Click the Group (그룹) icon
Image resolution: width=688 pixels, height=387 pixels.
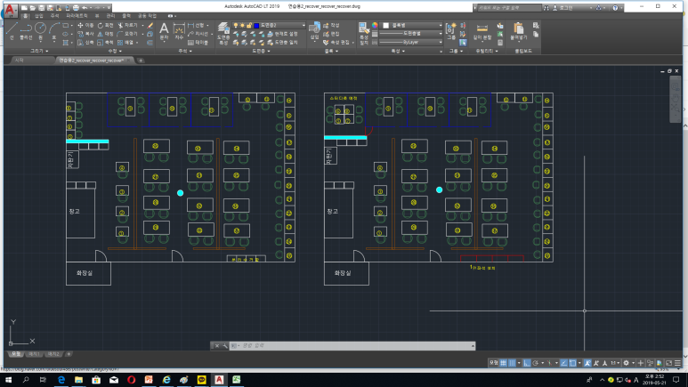click(451, 32)
